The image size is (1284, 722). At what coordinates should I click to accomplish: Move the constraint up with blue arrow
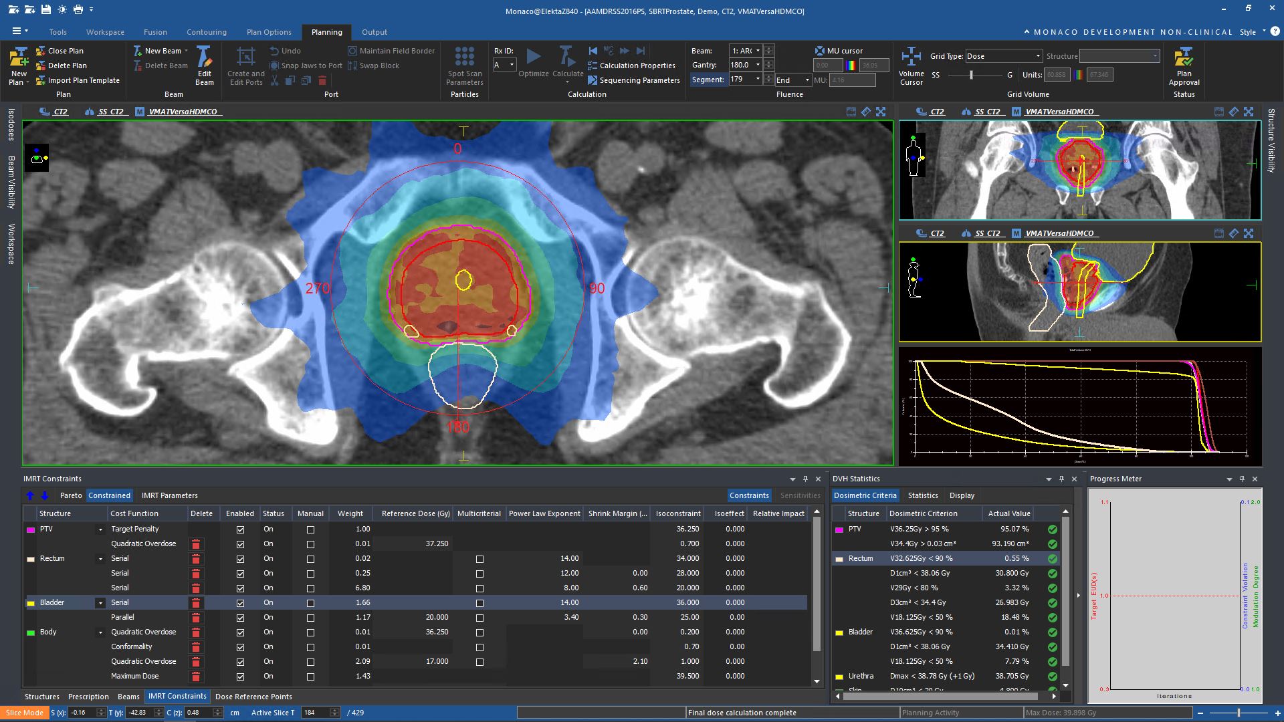30,495
